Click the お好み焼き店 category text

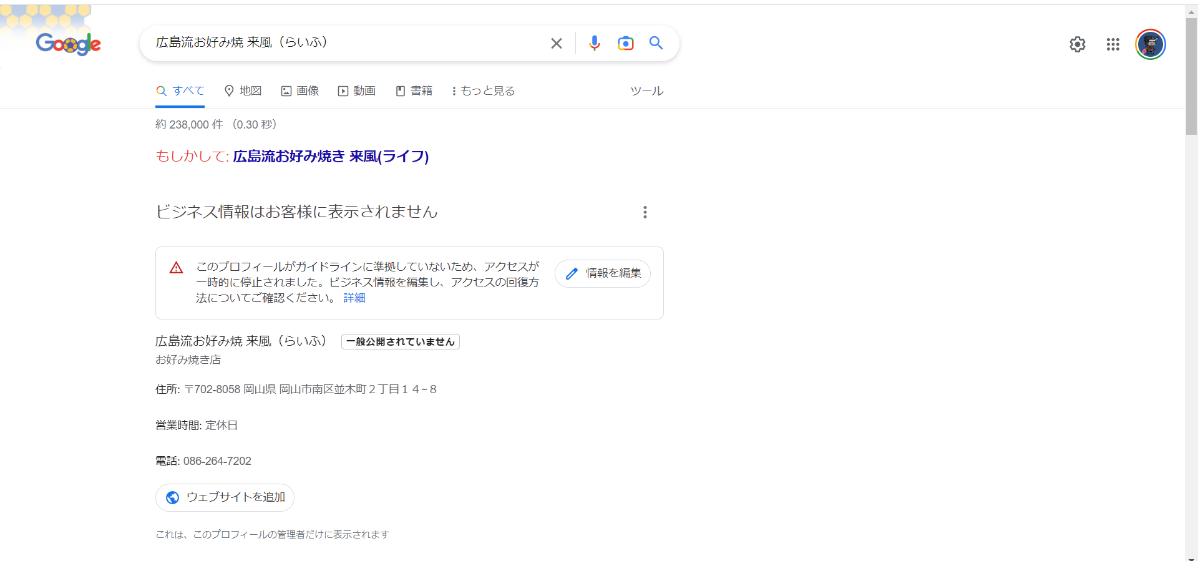(188, 360)
